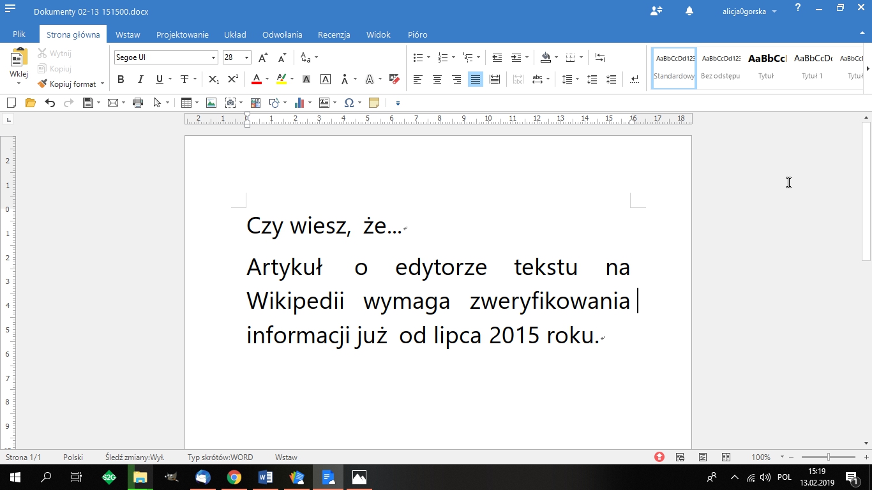Click the Wklej paste button
Screen dimensions: 872x490
coord(19,64)
